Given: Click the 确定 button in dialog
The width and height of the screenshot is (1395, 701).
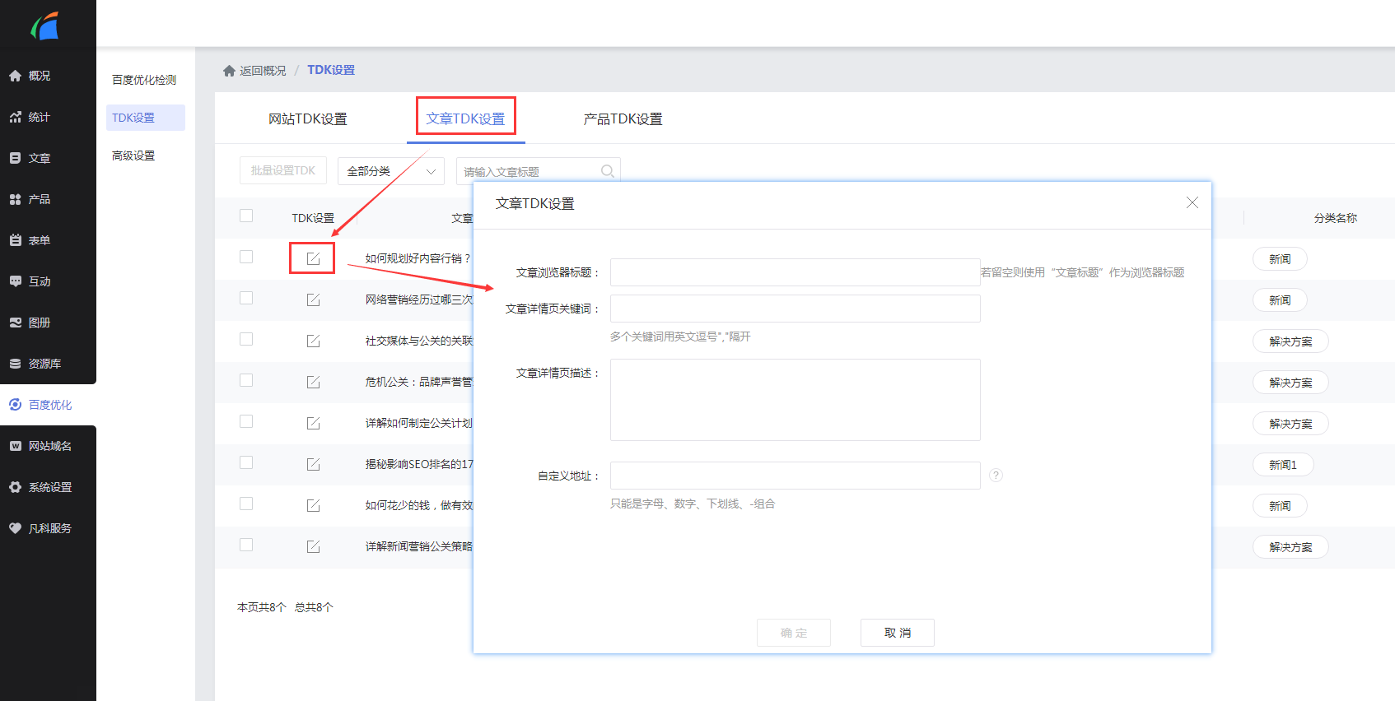Looking at the screenshot, I should click(x=794, y=633).
